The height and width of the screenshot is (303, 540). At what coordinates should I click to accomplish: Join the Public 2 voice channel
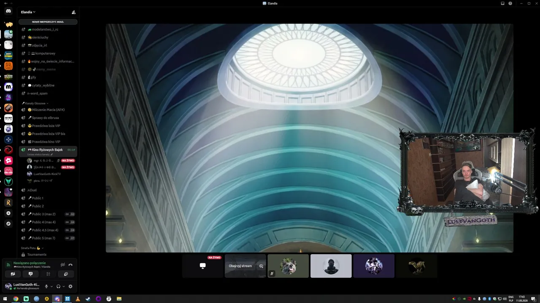[48, 206]
